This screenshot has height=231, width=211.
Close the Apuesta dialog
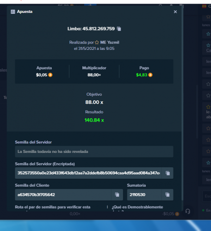pos(175,12)
